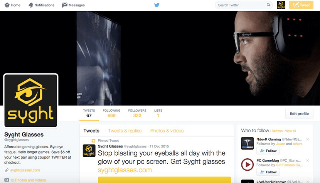320x183 pixels.
Task: Open the header banner photo
Action: pos(160,58)
